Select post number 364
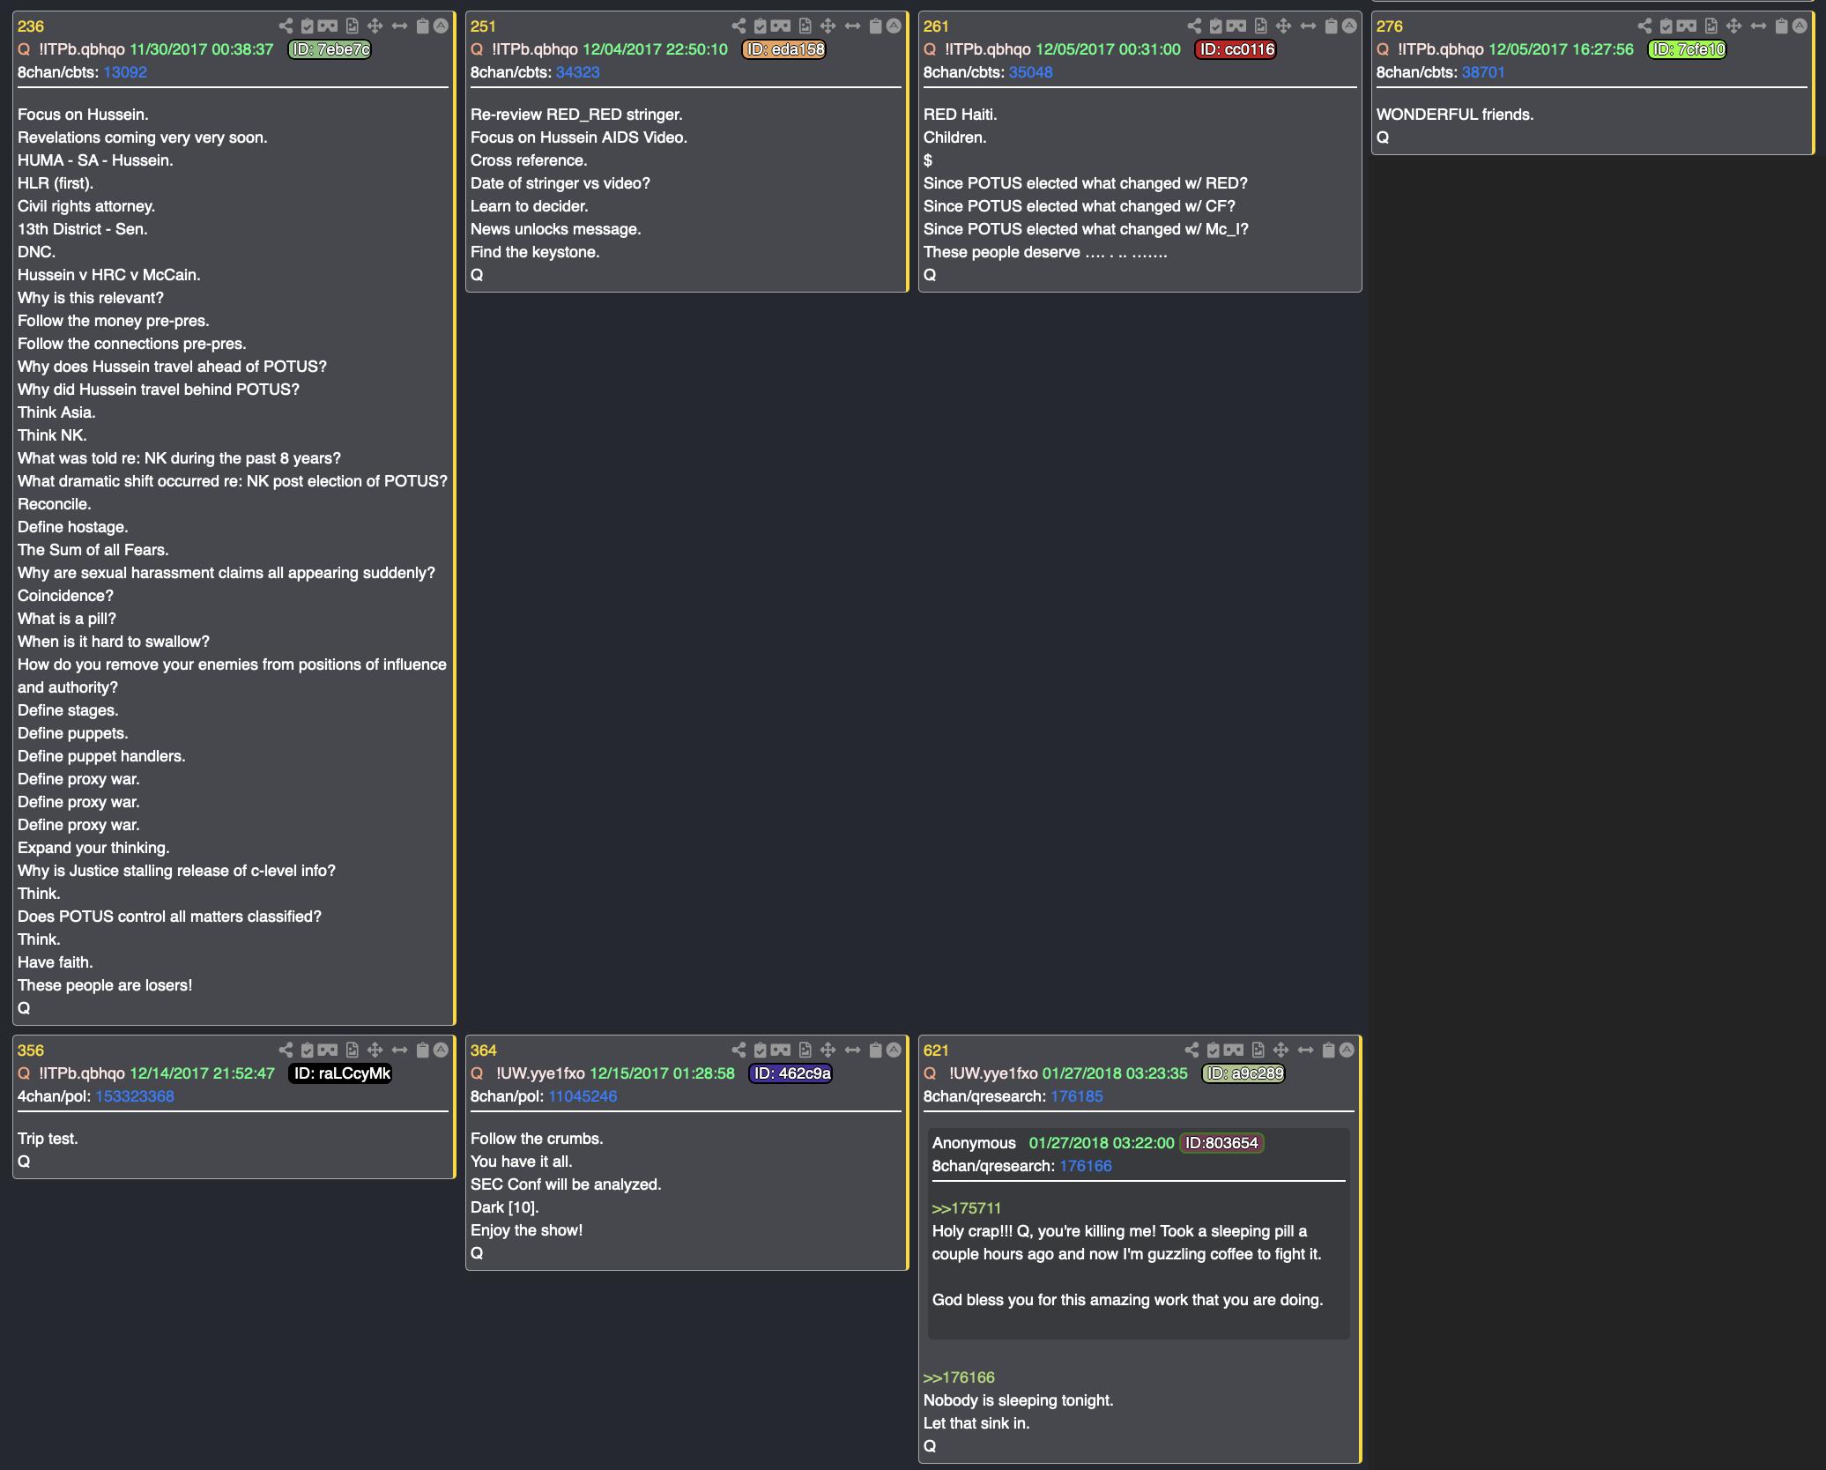1826x1470 pixels. pyautogui.click(x=484, y=1051)
